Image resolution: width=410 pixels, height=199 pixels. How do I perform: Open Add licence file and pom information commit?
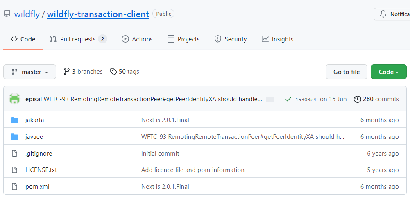tap(193, 170)
